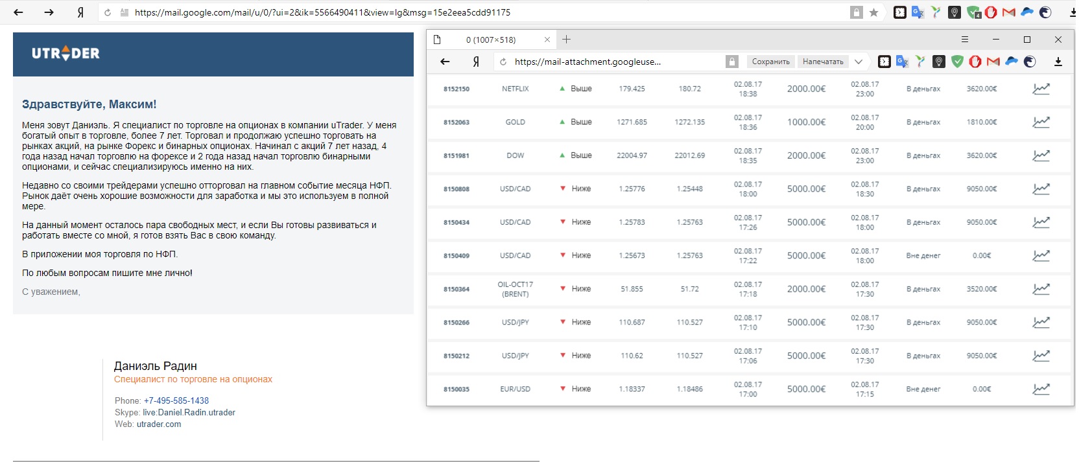Go back in the attachment popup window
Image resolution: width=1092 pixels, height=462 pixels.
[x=445, y=62]
